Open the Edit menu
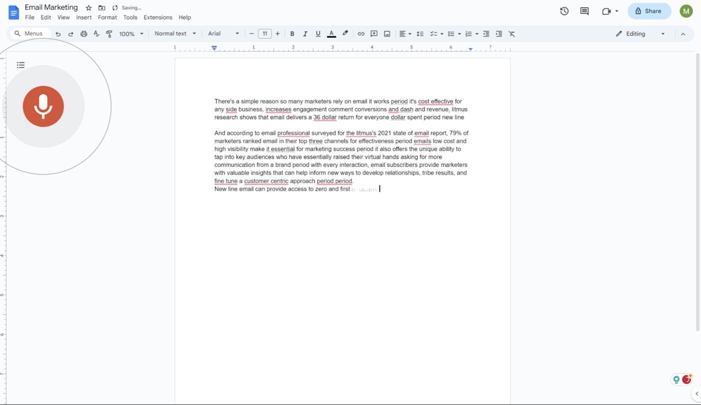The width and height of the screenshot is (701, 405). click(46, 18)
